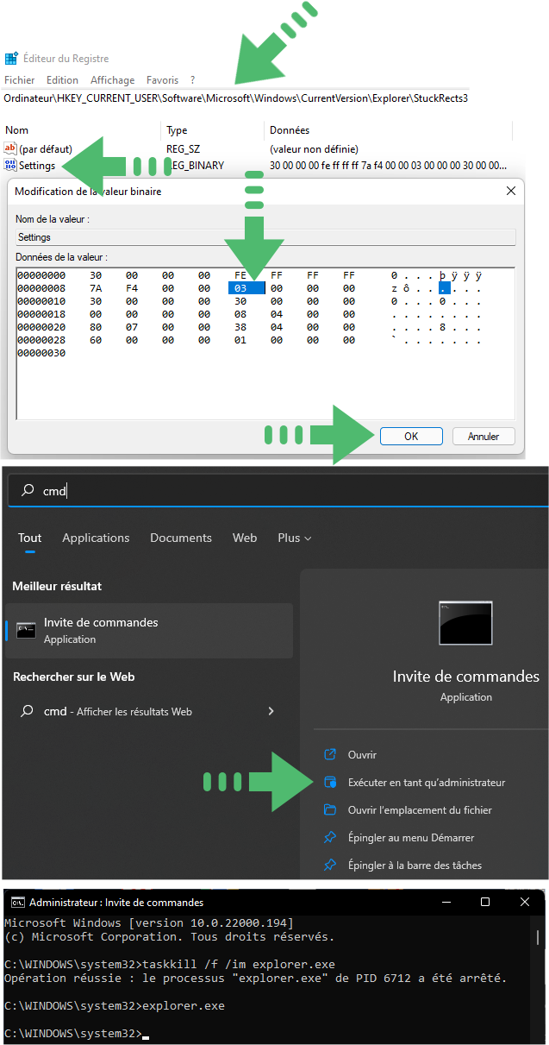Click the administrator shield icon
The image size is (549, 1045).
click(329, 783)
